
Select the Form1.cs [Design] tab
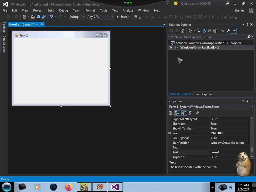(x=21, y=24)
